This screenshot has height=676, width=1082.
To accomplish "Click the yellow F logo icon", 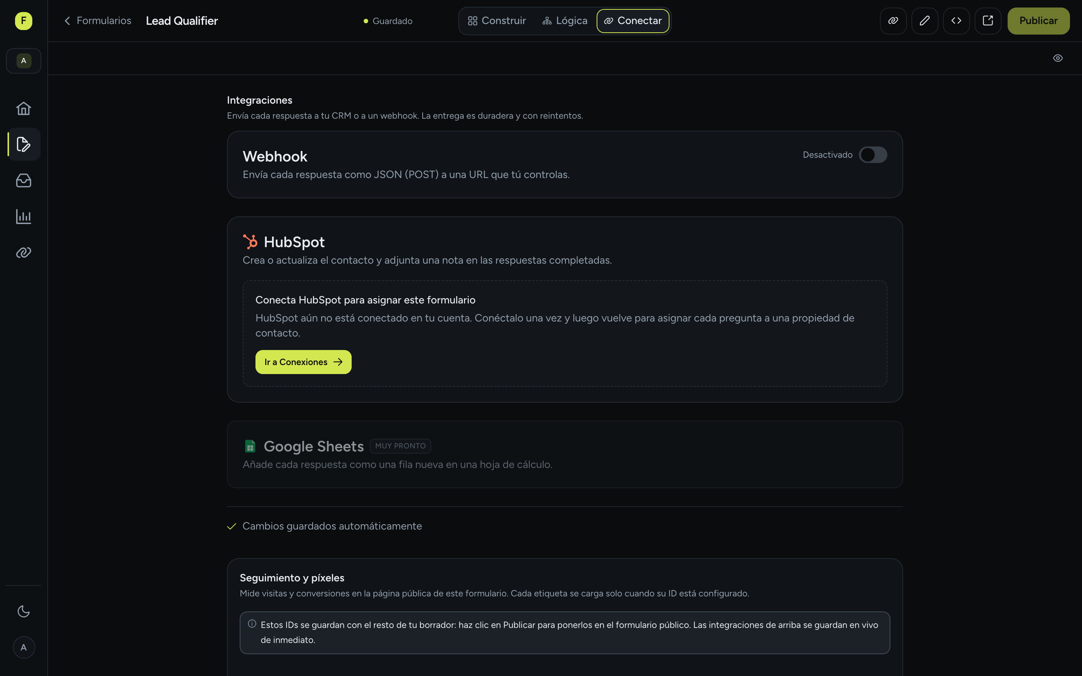I will [24, 21].
